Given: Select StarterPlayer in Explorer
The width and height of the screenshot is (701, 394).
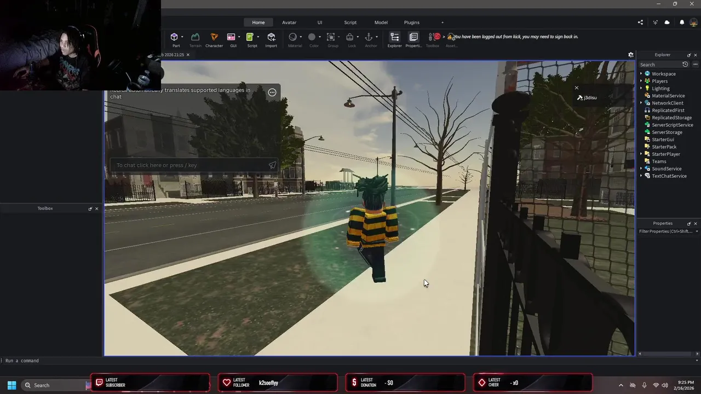Looking at the screenshot, I should 665,154.
